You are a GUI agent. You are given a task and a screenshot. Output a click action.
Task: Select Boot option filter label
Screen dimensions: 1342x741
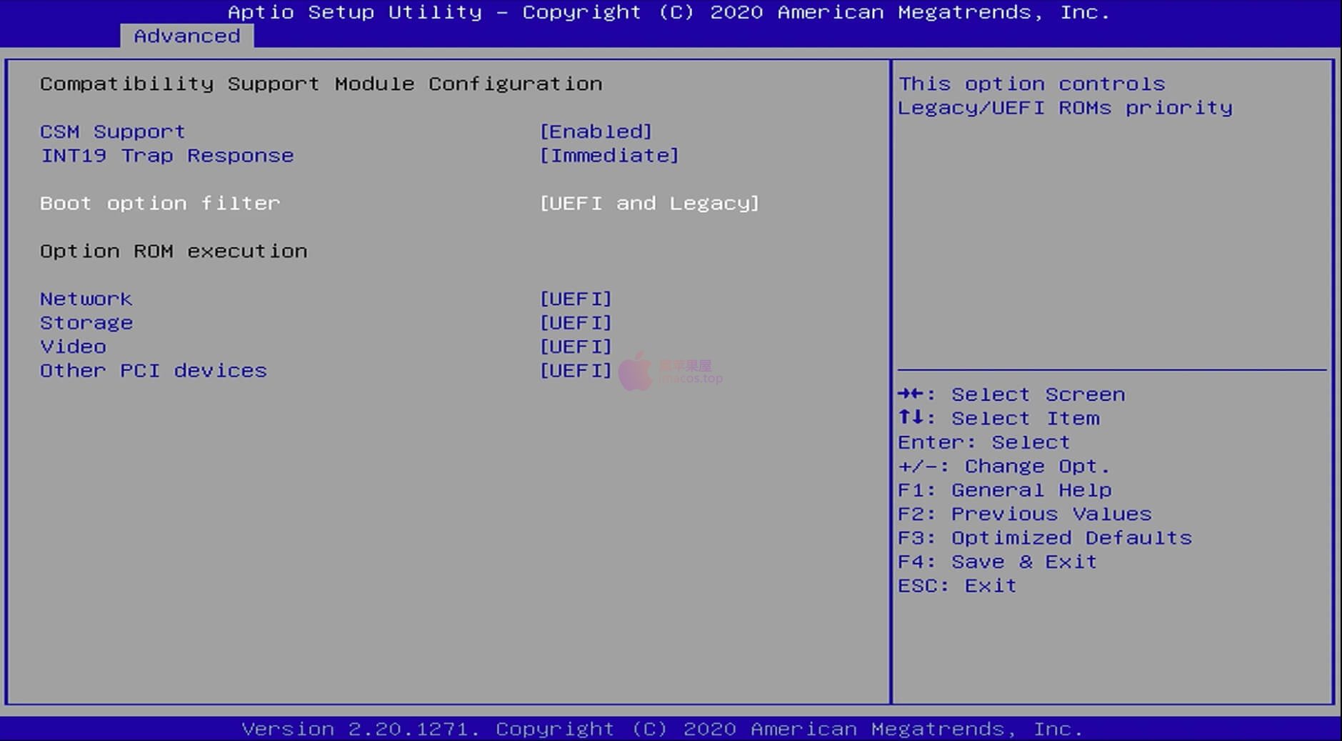159,204
